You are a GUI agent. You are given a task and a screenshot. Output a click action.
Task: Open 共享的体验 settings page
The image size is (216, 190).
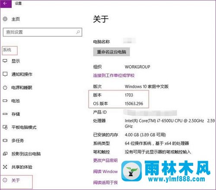point(22,167)
